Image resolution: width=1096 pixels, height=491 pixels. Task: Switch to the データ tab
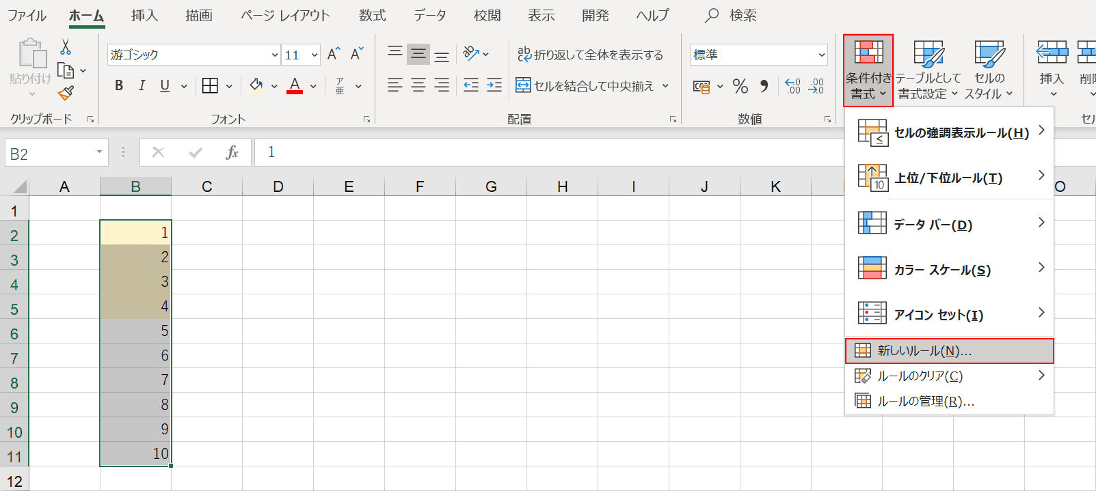tap(430, 15)
